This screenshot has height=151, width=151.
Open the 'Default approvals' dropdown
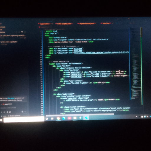pyautogui.click(x=14, y=116)
